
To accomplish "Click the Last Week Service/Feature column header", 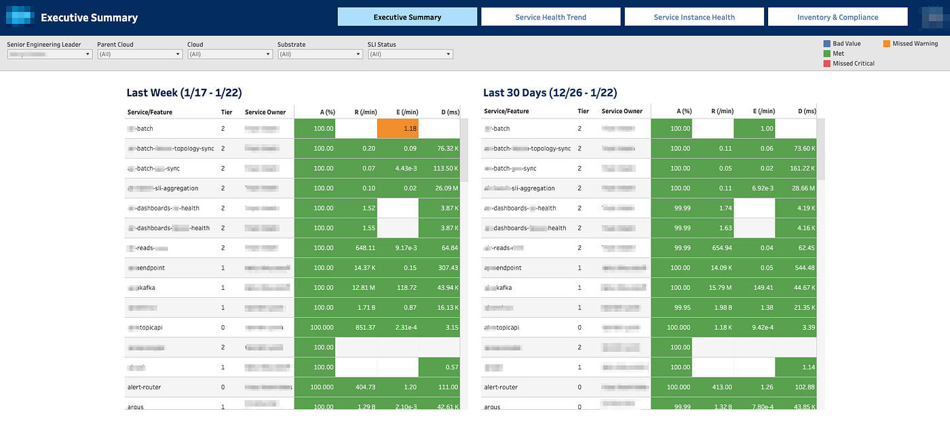I will [149, 111].
